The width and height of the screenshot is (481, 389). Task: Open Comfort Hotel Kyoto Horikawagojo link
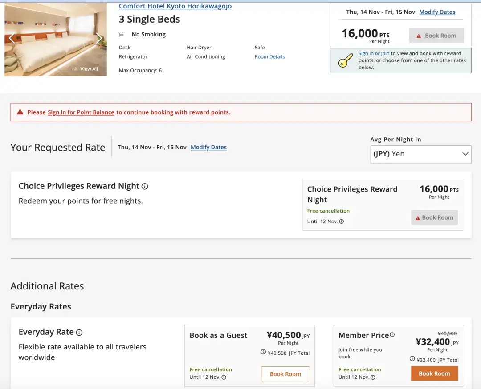tap(175, 6)
